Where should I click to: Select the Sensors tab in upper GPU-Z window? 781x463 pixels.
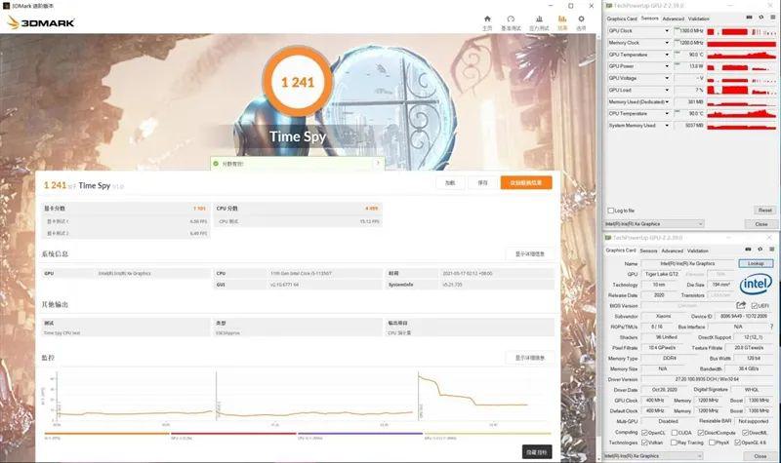coord(649,18)
